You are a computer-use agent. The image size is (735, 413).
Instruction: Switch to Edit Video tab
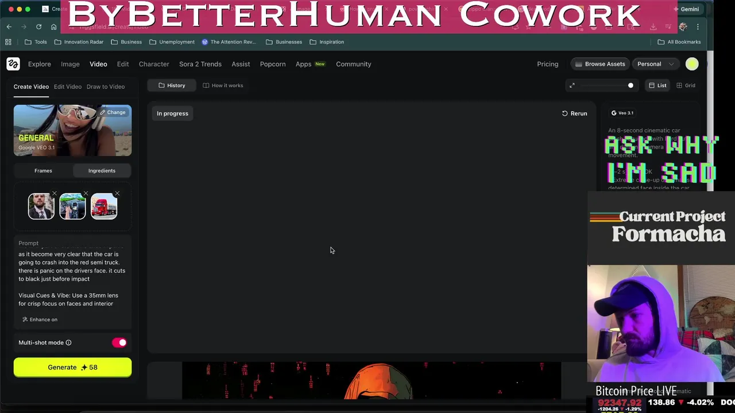click(x=68, y=87)
